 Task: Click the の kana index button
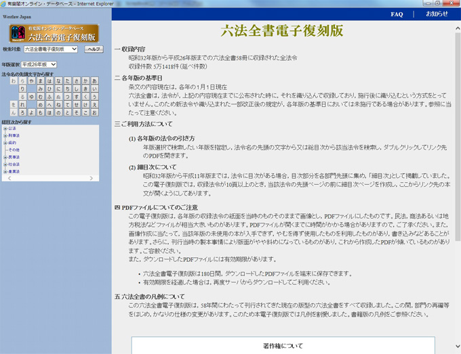(x=58, y=113)
